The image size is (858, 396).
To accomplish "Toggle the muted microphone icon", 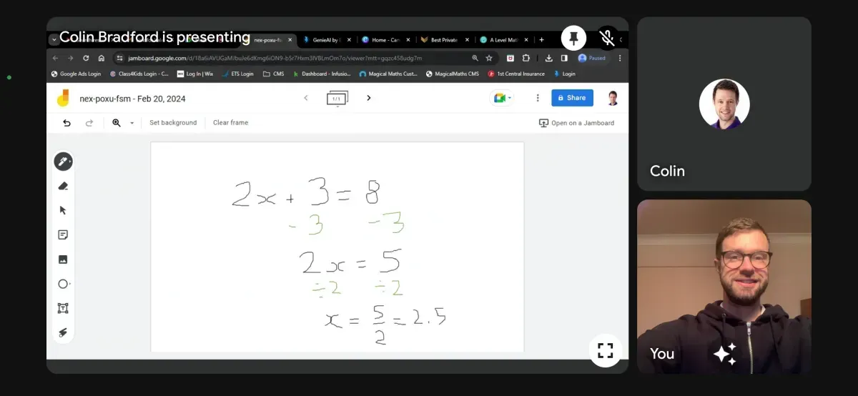I will pos(607,37).
